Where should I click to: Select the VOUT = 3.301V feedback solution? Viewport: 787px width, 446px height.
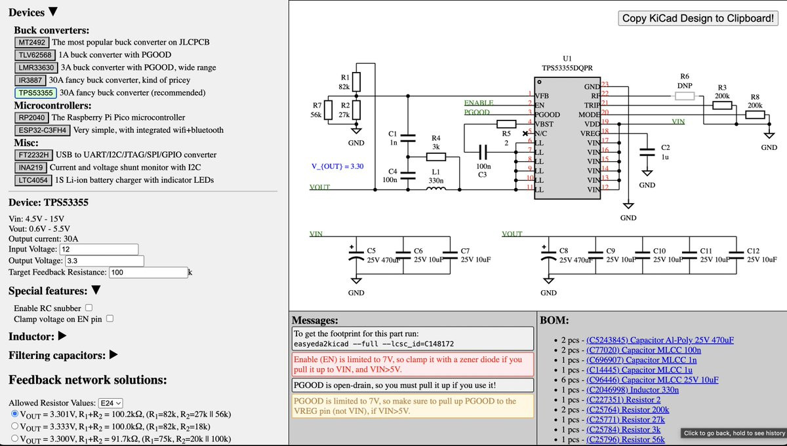coord(16,415)
